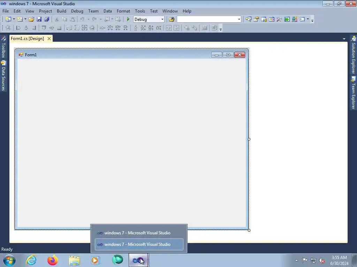Click the Align Rights layout icon
357x267 pixels.
click(x=34, y=28)
